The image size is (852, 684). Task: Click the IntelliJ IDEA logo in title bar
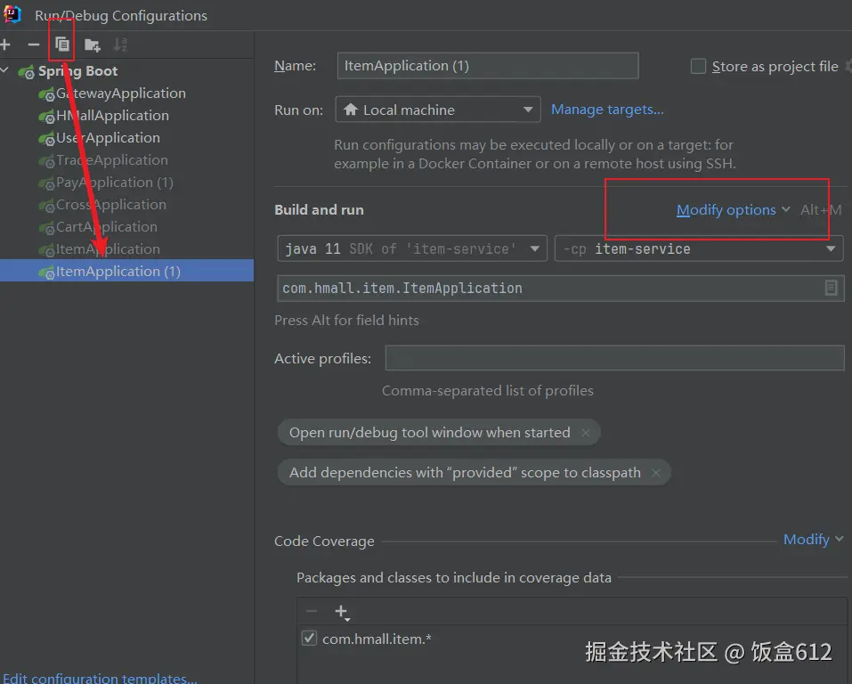pos(12,14)
